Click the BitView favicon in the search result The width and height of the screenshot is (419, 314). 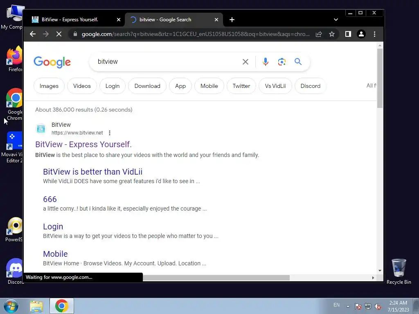(41, 128)
